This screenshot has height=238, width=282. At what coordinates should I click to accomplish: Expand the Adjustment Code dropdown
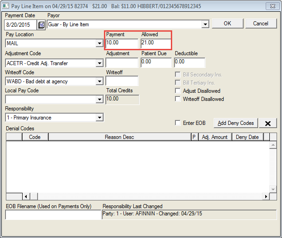point(99,63)
